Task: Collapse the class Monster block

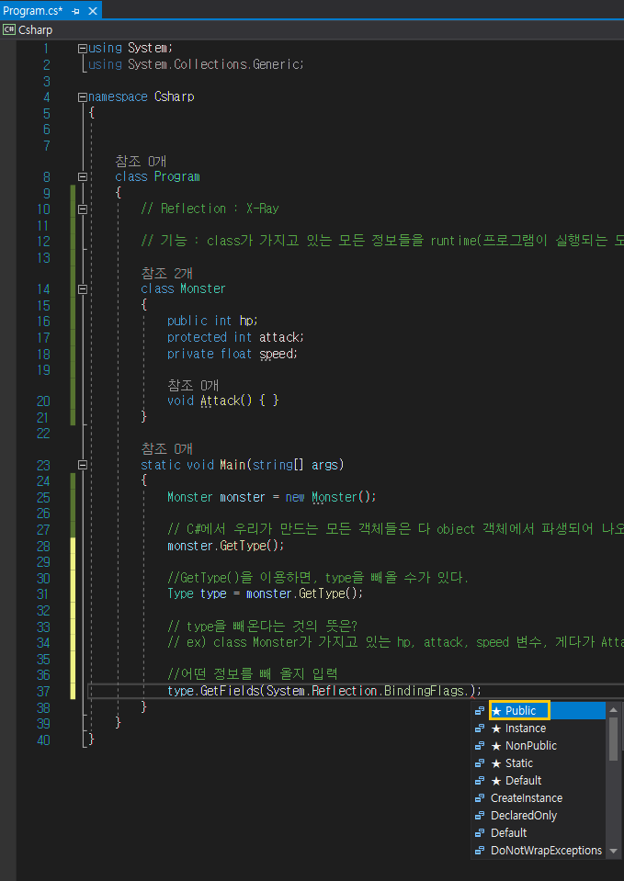Action: coord(83,288)
